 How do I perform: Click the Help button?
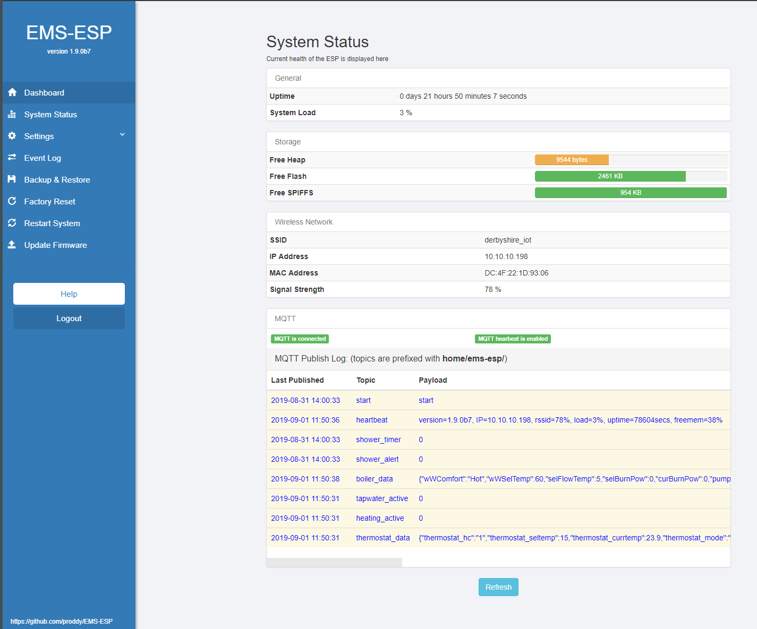pyautogui.click(x=69, y=294)
